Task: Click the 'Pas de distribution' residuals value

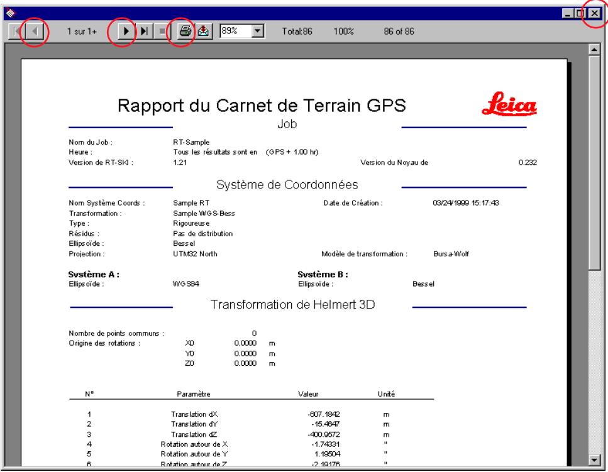Action: [x=203, y=234]
